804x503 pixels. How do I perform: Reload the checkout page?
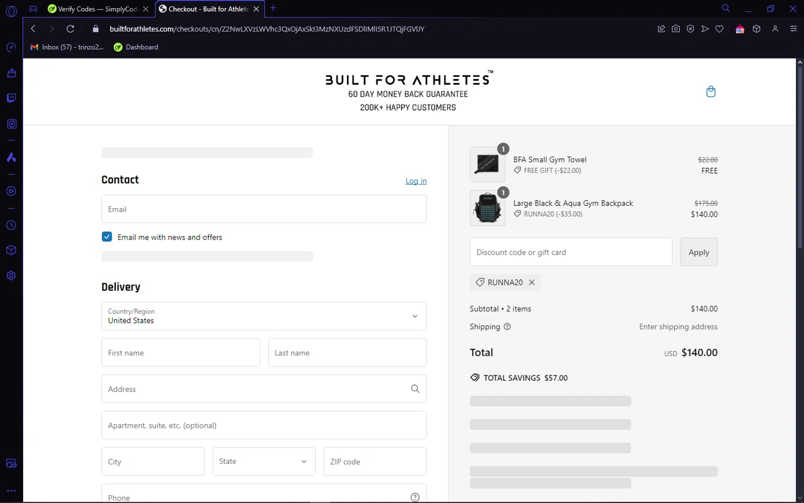coord(70,29)
